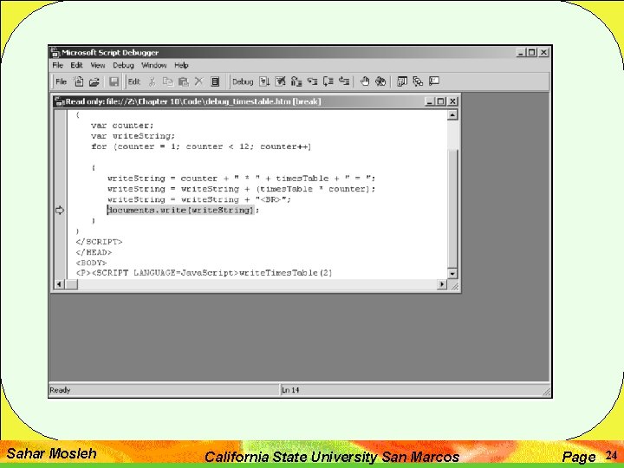Click the Debug toolbar label

243,81
